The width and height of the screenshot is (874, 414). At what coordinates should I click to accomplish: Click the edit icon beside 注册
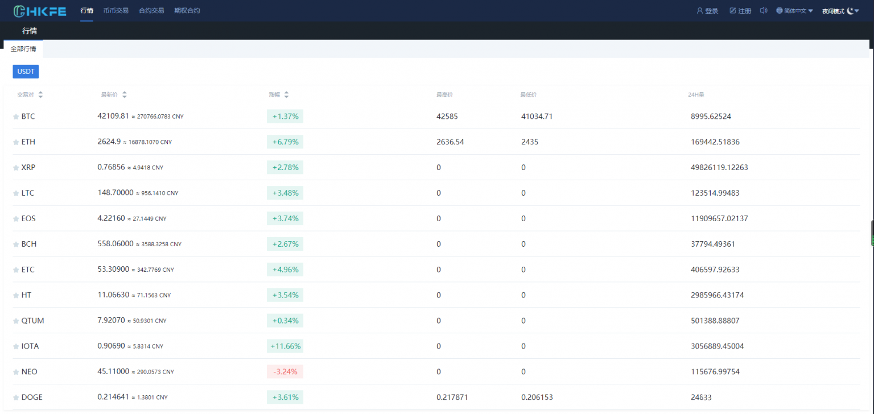(732, 11)
